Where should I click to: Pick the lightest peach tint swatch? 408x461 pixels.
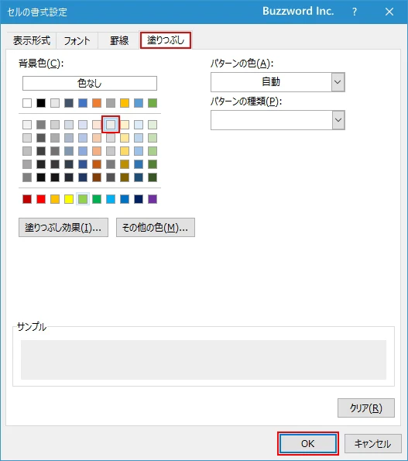pyautogui.click(x=97, y=125)
